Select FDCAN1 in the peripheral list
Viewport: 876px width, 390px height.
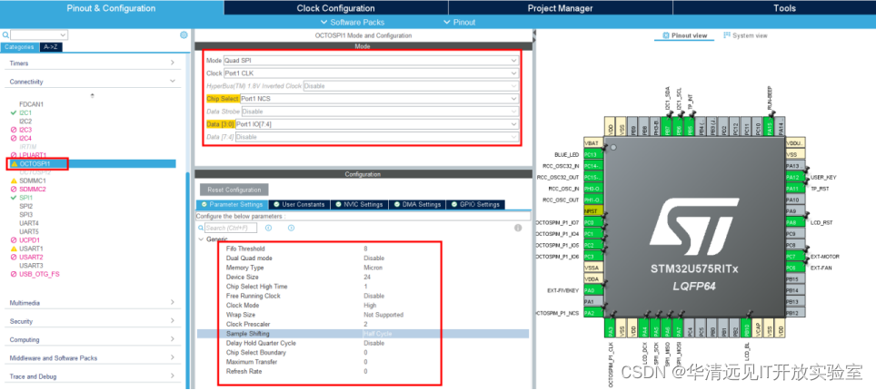tap(31, 104)
